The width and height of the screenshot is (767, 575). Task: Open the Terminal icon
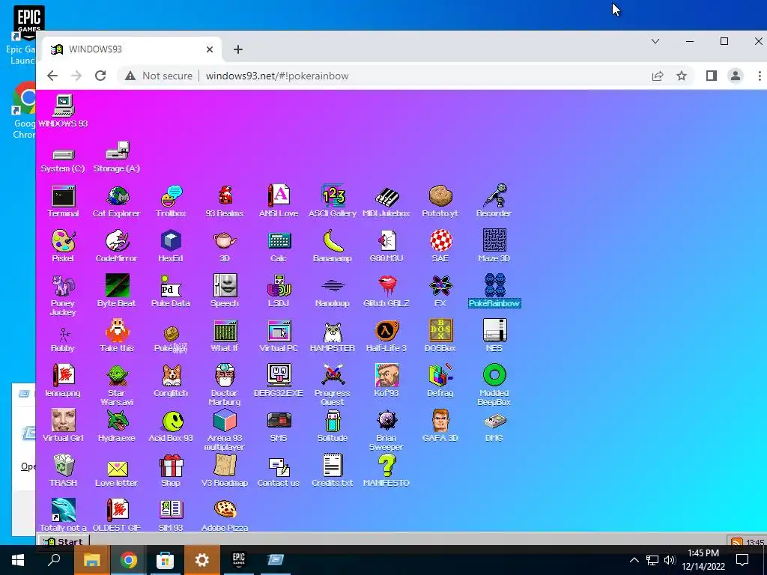point(63,197)
